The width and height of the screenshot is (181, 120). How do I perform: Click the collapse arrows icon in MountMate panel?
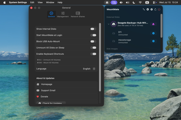(x=144, y=9)
